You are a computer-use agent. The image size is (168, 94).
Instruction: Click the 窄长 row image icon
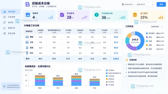pos(27,53)
